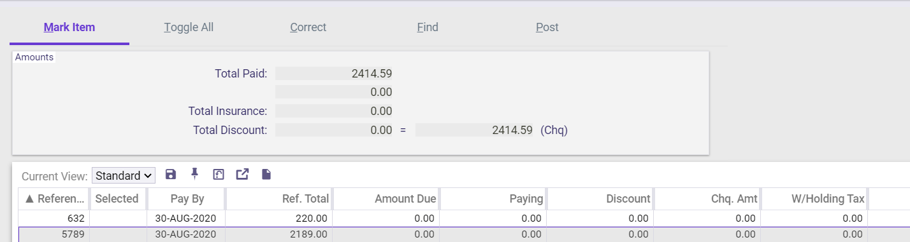Click the Total Paid amount field

point(334,74)
